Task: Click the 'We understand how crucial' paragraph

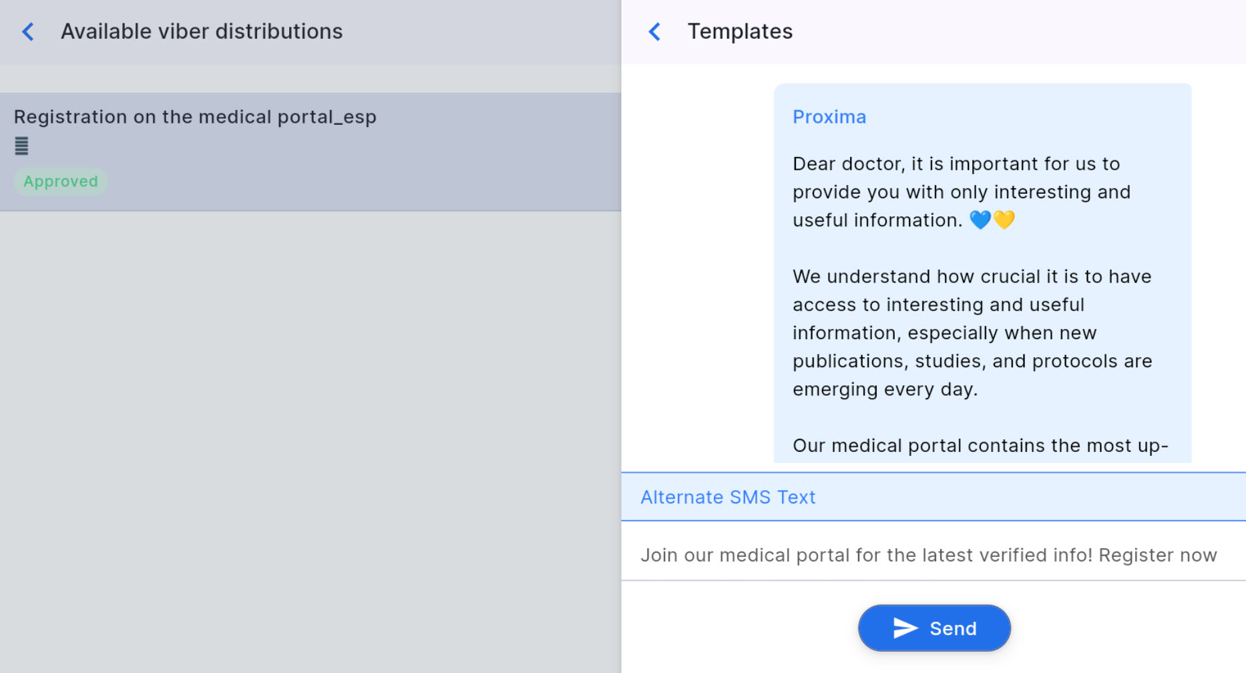Action: 972,332
